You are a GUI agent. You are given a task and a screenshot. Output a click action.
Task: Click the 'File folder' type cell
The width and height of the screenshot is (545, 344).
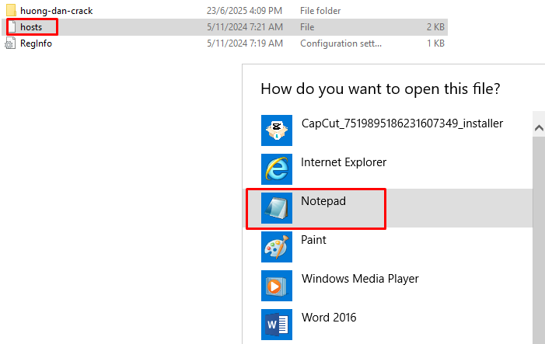320,11
